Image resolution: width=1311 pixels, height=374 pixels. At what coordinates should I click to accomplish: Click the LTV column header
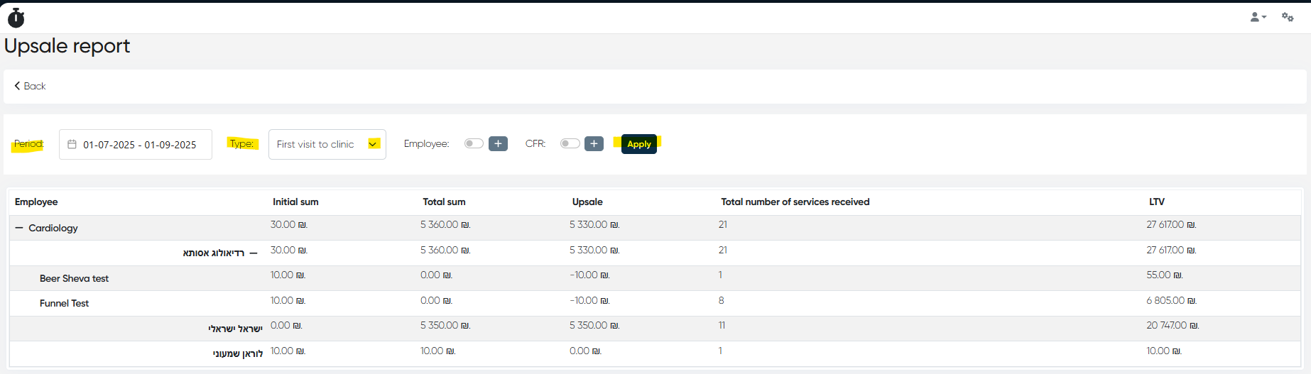click(1157, 202)
